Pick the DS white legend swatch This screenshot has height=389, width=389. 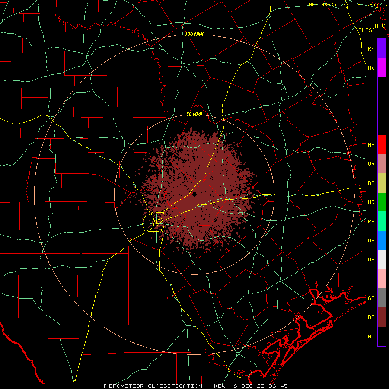coord(382,259)
